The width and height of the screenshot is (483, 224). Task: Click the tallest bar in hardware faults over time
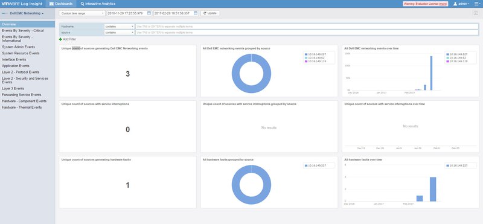pyautogui.click(x=433, y=189)
